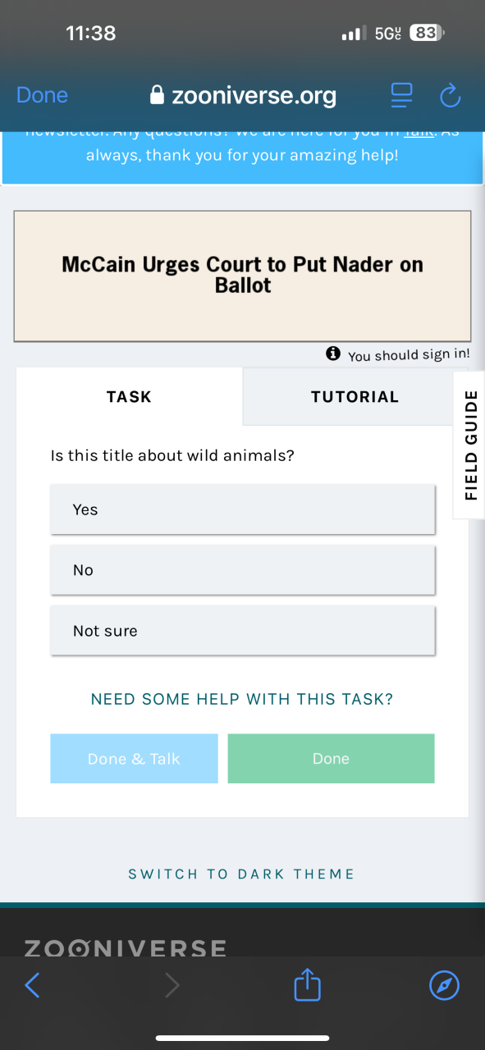
Task: Tap the McCain Nader headline image
Action: (242, 276)
